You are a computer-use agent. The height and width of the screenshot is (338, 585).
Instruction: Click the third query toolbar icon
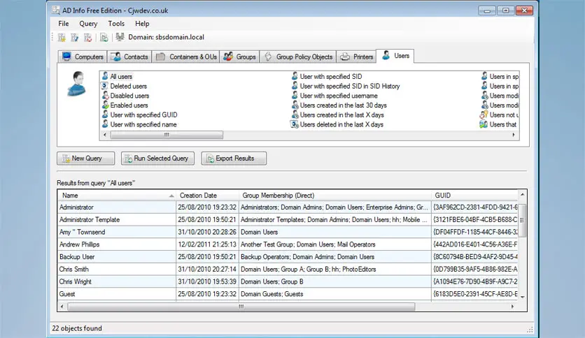tap(87, 37)
